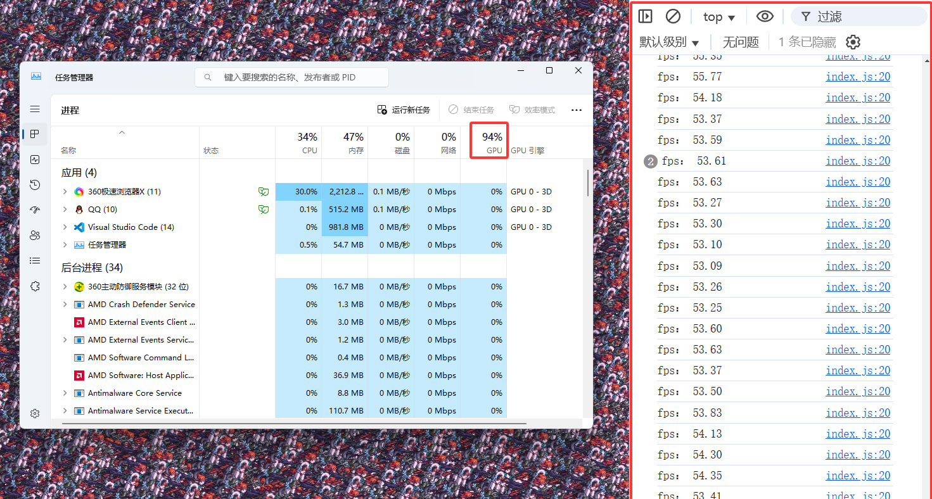Open the top JavaScript context dropdown

719,17
